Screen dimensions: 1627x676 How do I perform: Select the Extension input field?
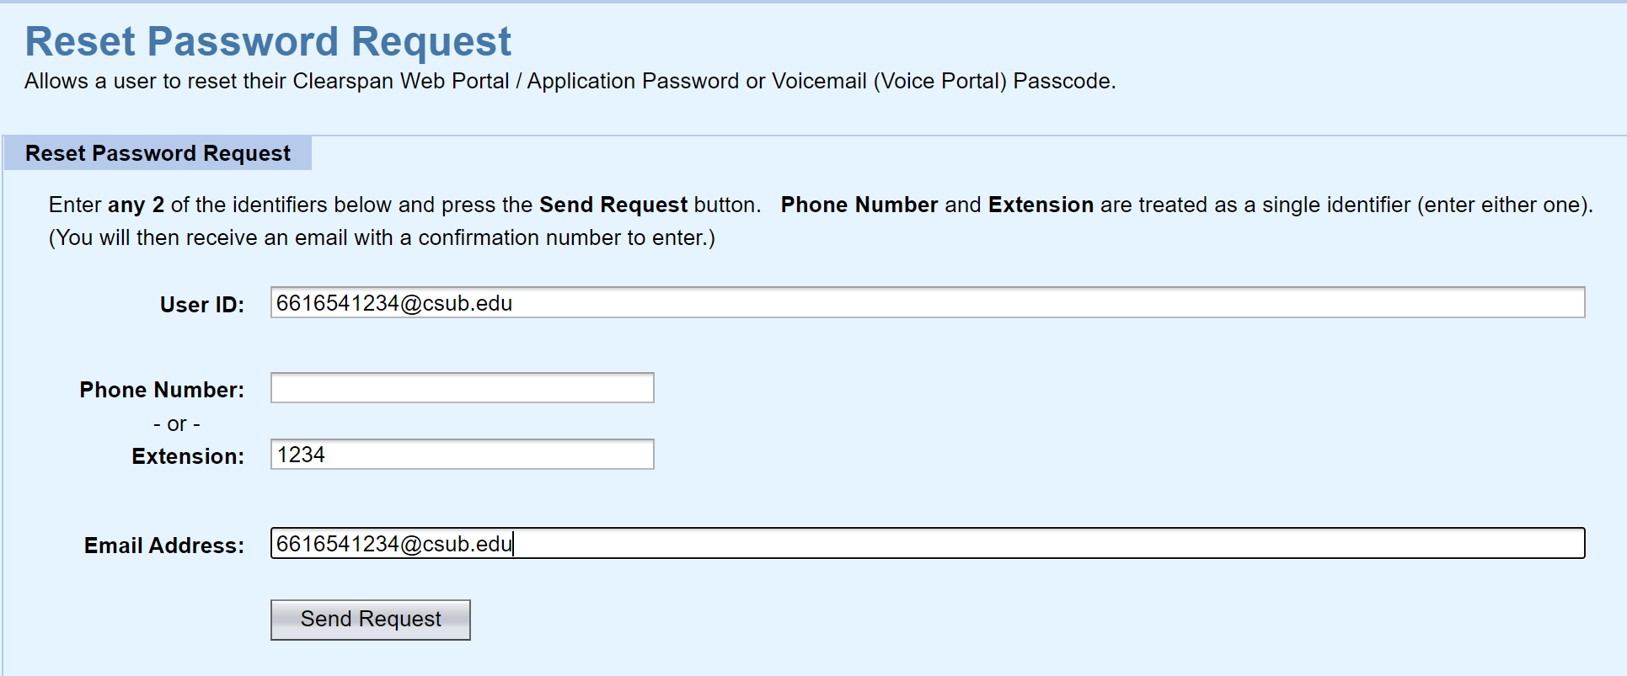coord(462,455)
